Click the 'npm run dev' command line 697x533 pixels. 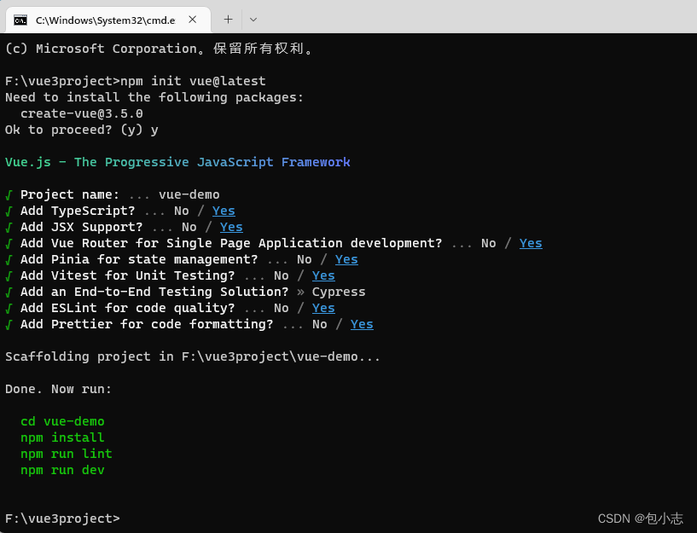tap(62, 470)
